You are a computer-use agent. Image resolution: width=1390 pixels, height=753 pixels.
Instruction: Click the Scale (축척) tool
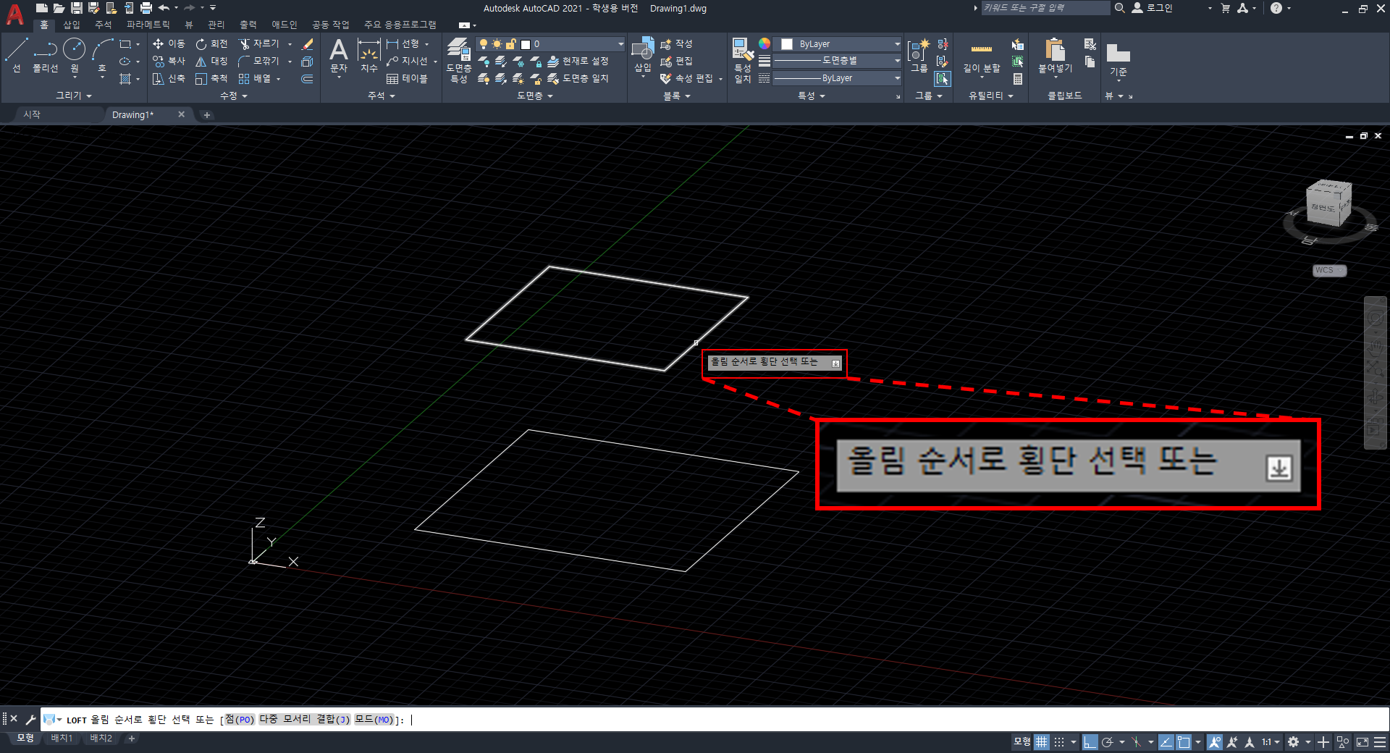211,79
